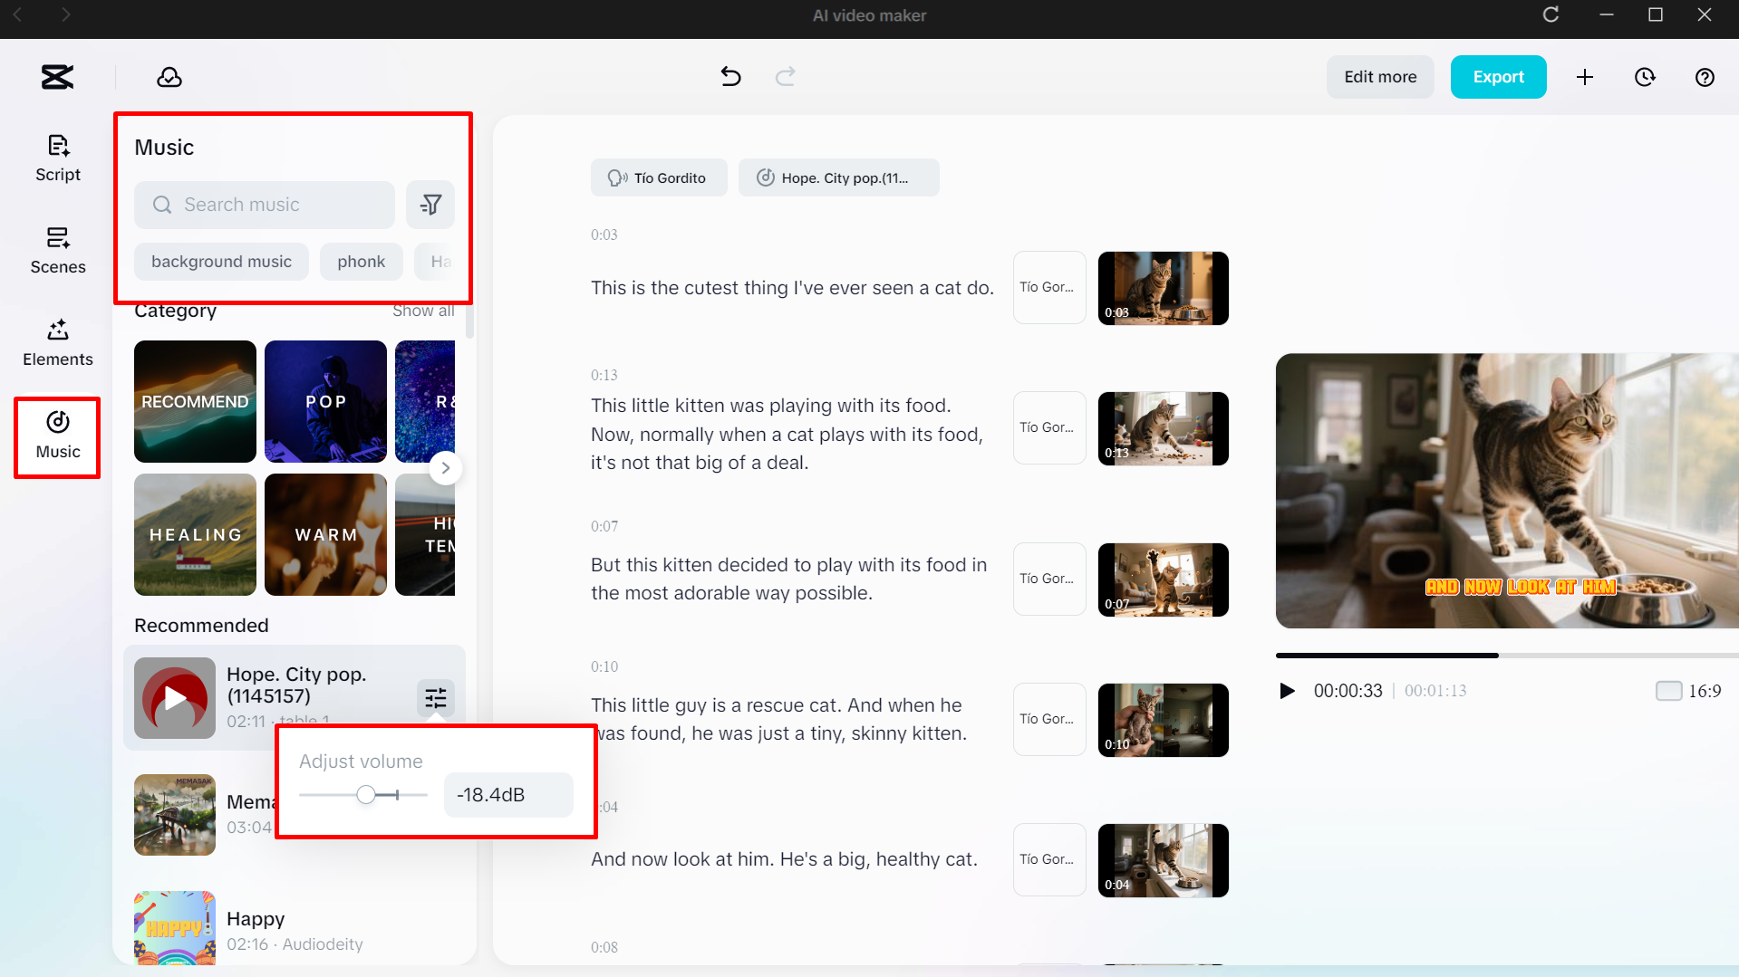
Task: Click Show all categories link
Action: 423,311
